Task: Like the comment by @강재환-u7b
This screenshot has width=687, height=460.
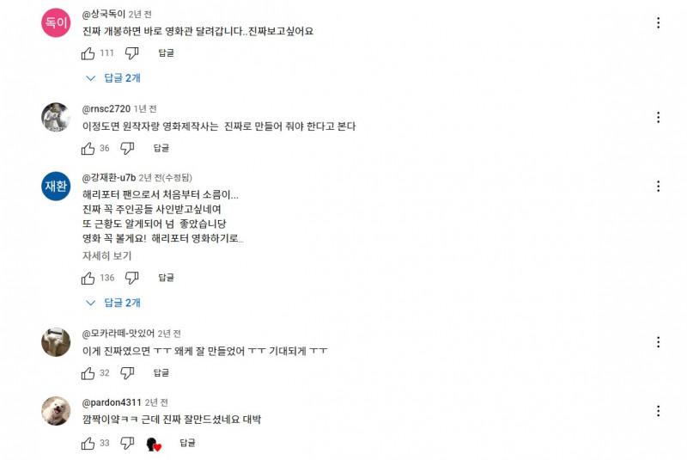Action: pyautogui.click(x=88, y=278)
